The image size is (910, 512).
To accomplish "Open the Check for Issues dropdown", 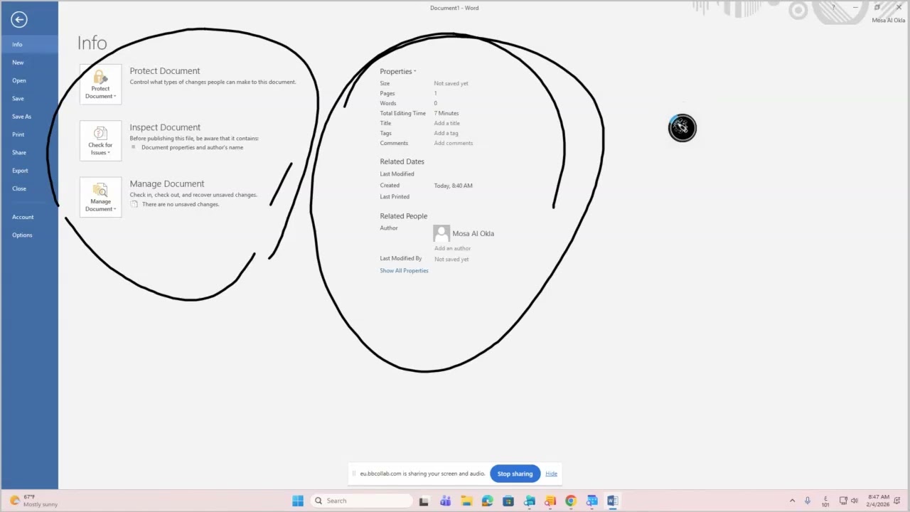I will [100, 141].
